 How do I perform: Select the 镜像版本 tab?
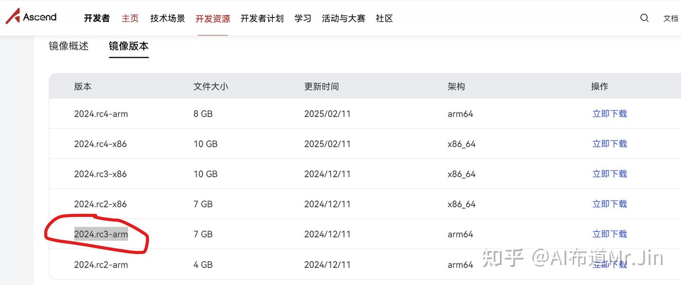pos(129,46)
